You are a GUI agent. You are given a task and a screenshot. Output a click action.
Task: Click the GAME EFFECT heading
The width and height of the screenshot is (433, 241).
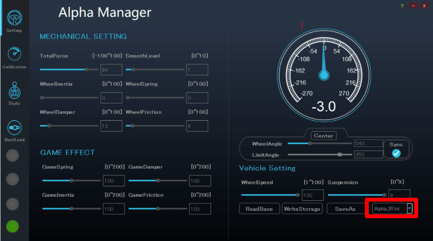coord(67,152)
